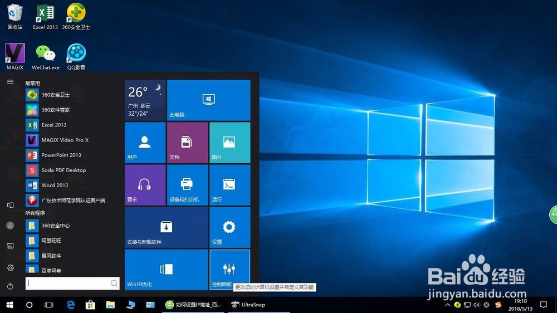Click the green floating ball at screen edge
Image resolution: width=557 pixels, height=313 pixels.
coord(554,214)
